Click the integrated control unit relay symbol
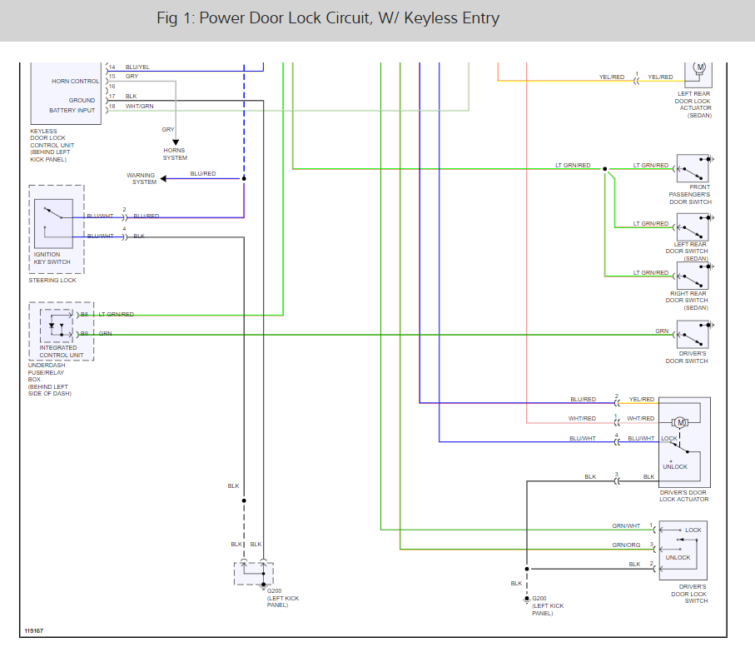 [x=58, y=326]
